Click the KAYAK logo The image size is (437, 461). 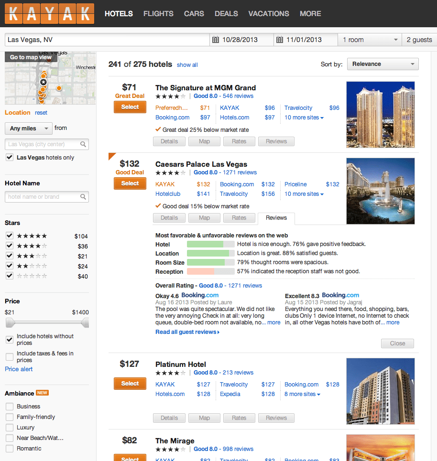click(x=49, y=13)
